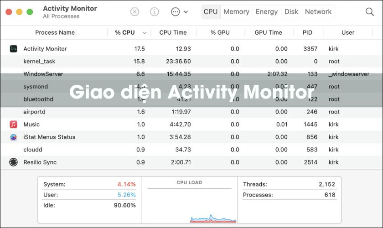Switch to the Disk tab
The width and height of the screenshot is (383, 228).
[291, 12]
